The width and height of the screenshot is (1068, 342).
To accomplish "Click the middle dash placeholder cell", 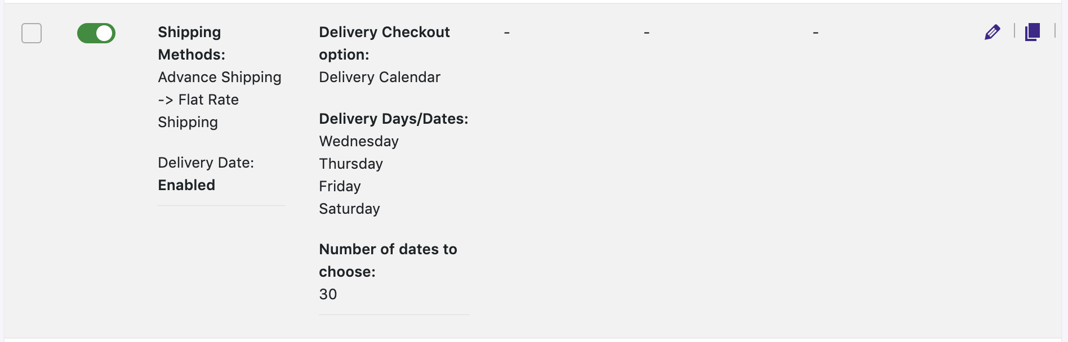I will point(647,33).
